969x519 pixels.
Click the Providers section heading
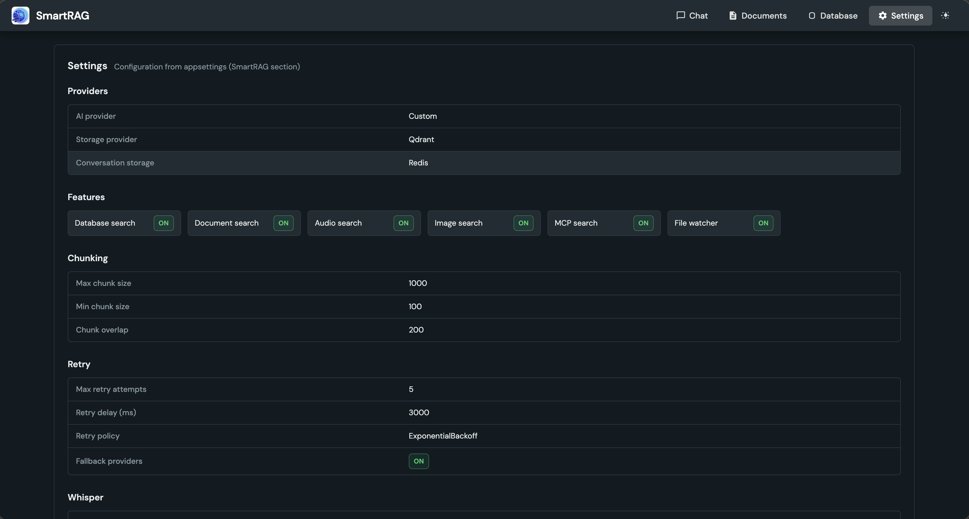(x=88, y=91)
